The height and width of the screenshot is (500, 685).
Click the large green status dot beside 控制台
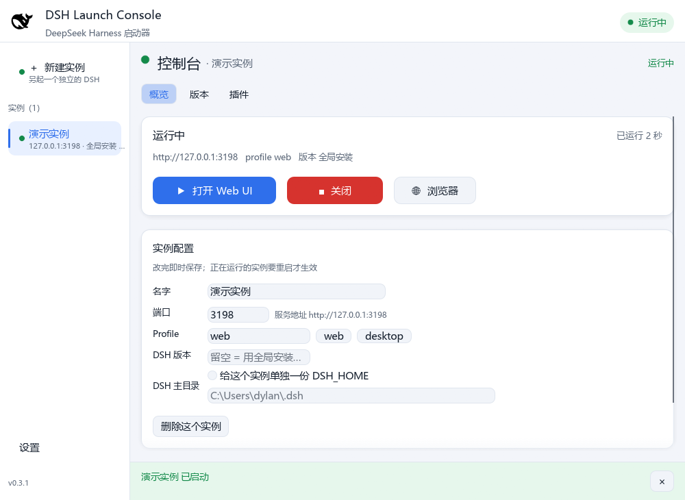[x=145, y=60]
